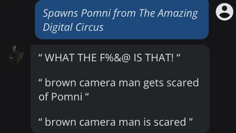Click the word "Amazing" in blue bubble
236x133 pixels.
tap(178, 13)
